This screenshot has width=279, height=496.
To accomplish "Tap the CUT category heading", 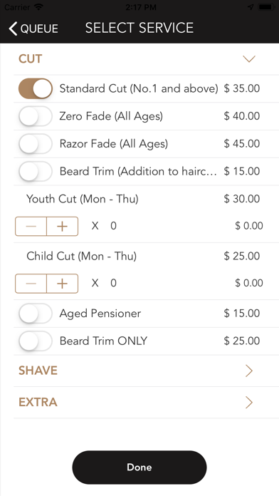I will point(31,59).
